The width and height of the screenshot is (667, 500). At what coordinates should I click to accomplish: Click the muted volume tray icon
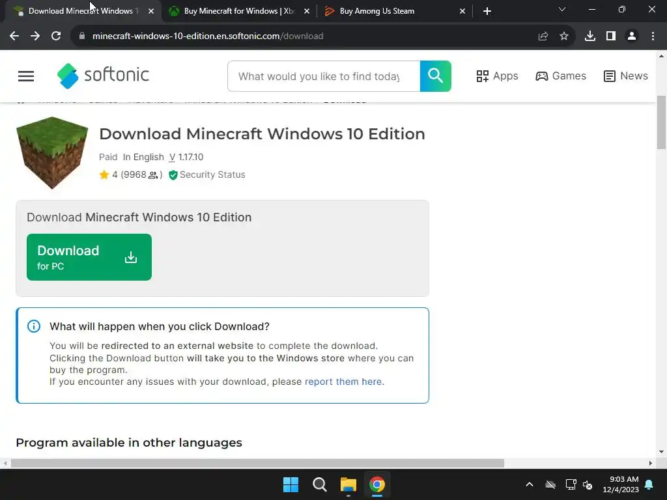[x=588, y=484]
